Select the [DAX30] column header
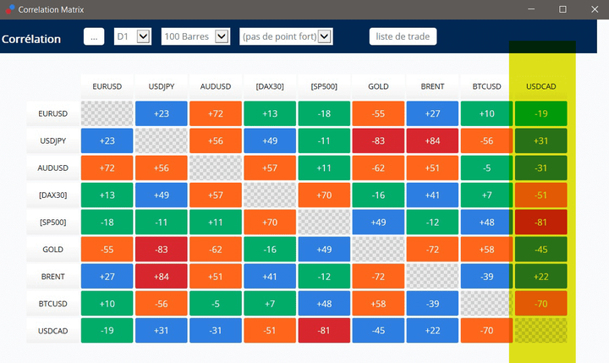Image resolution: width=609 pixels, height=363 pixels. pyautogui.click(x=270, y=86)
